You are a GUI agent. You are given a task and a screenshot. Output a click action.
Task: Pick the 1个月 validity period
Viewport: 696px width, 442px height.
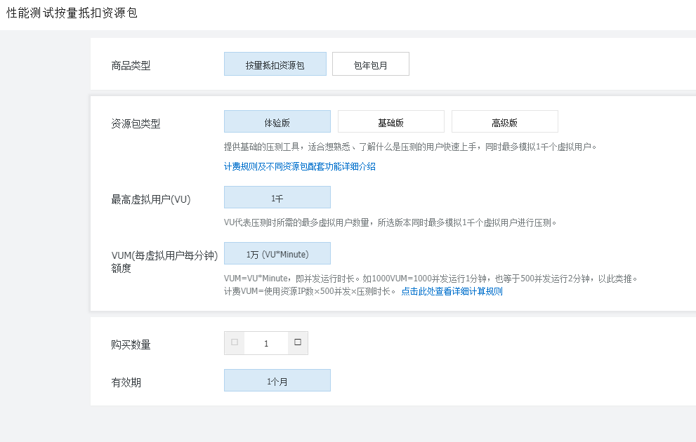click(277, 381)
